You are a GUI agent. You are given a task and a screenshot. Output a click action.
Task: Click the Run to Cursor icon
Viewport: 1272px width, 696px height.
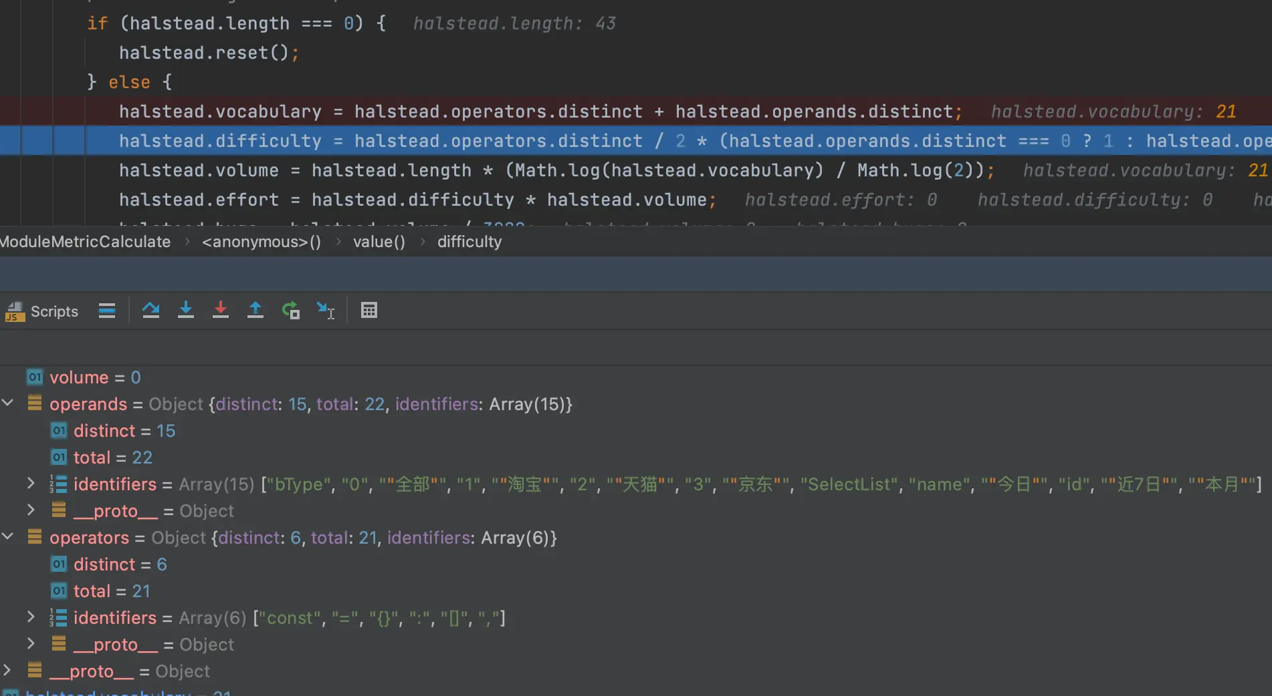pyautogui.click(x=325, y=311)
